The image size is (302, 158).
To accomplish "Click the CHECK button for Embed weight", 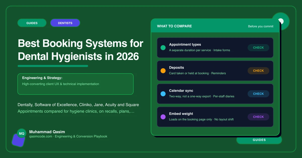I will 258,117.
